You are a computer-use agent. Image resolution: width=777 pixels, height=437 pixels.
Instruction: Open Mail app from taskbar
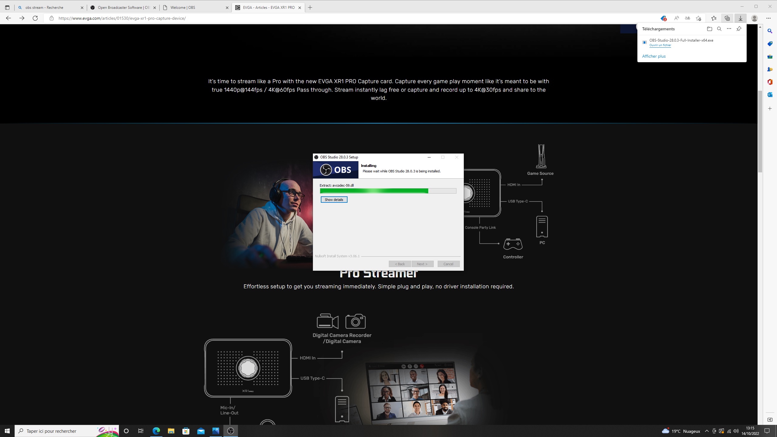click(x=201, y=431)
